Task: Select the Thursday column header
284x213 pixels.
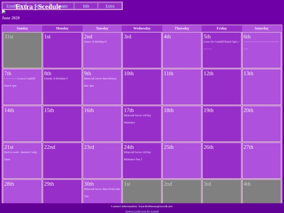Action: coord(182,28)
